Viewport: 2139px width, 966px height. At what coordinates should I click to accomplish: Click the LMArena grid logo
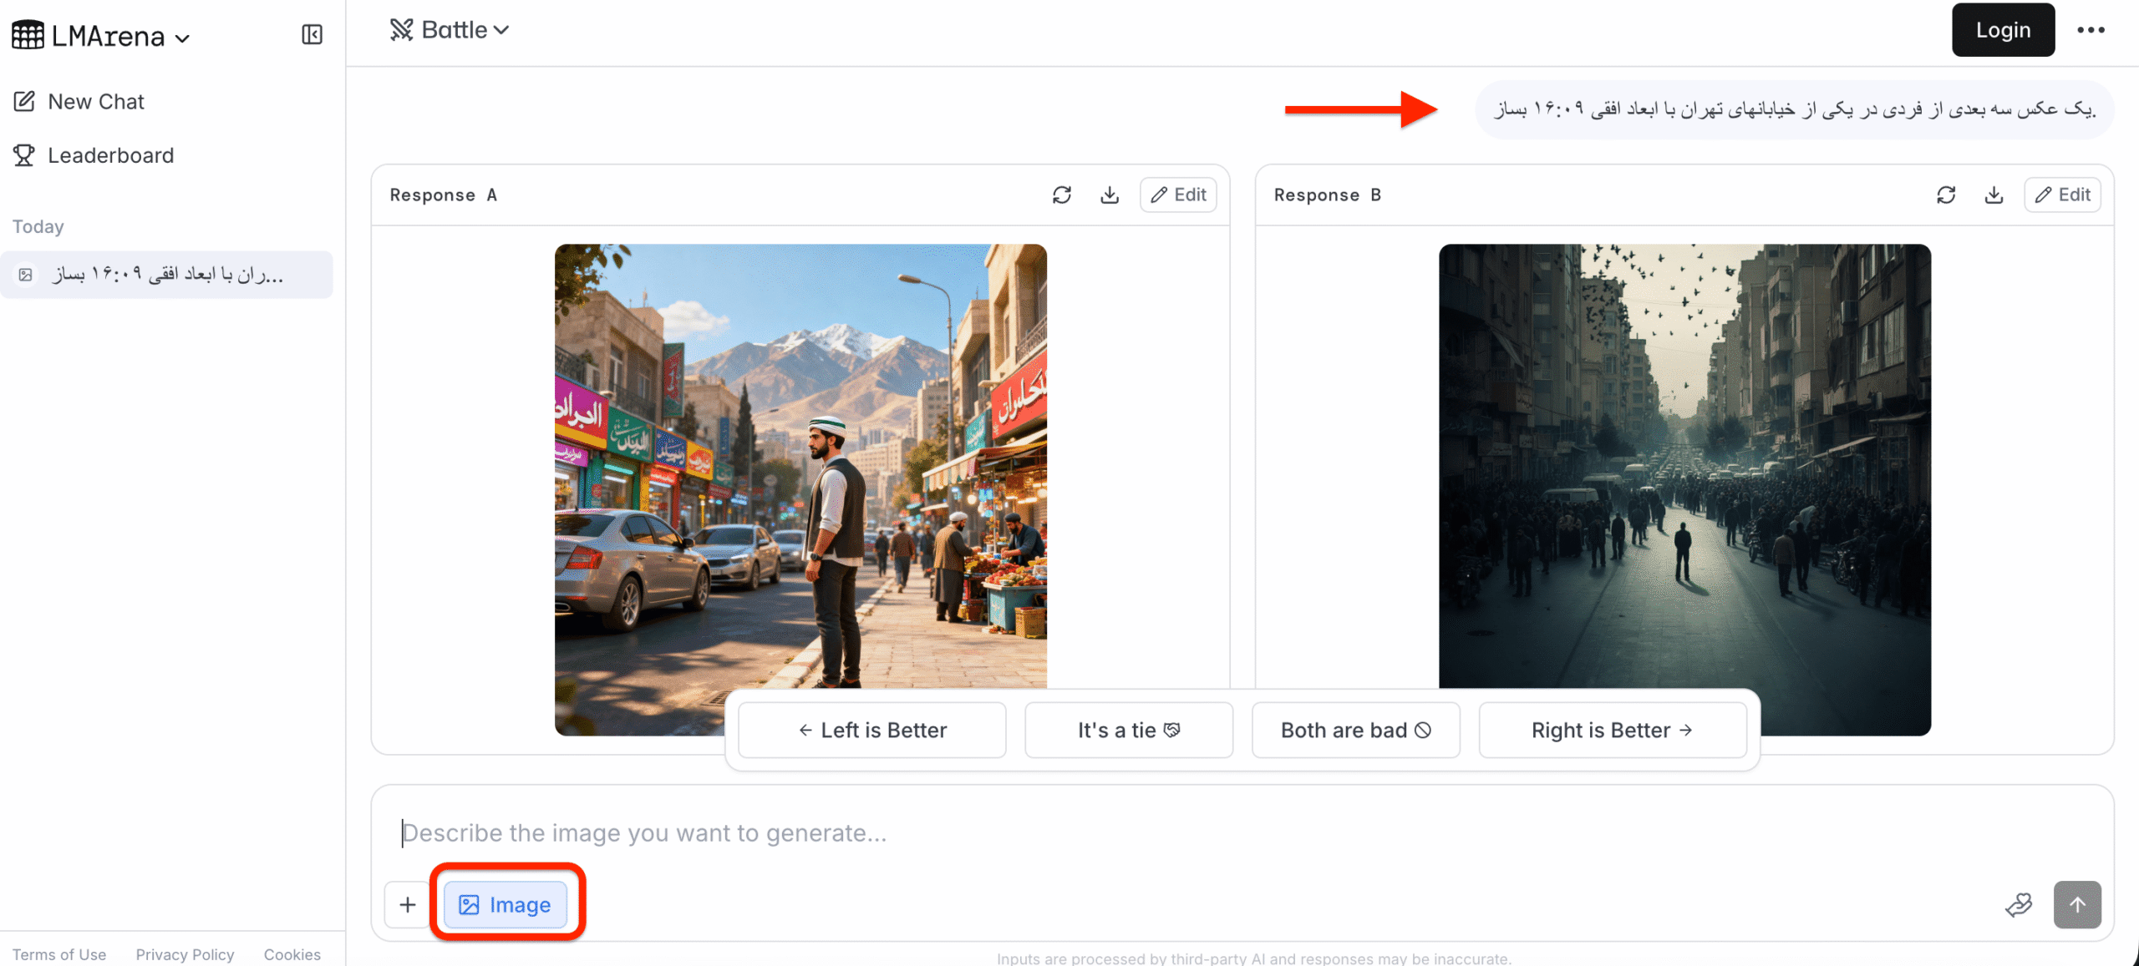[28, 35]
